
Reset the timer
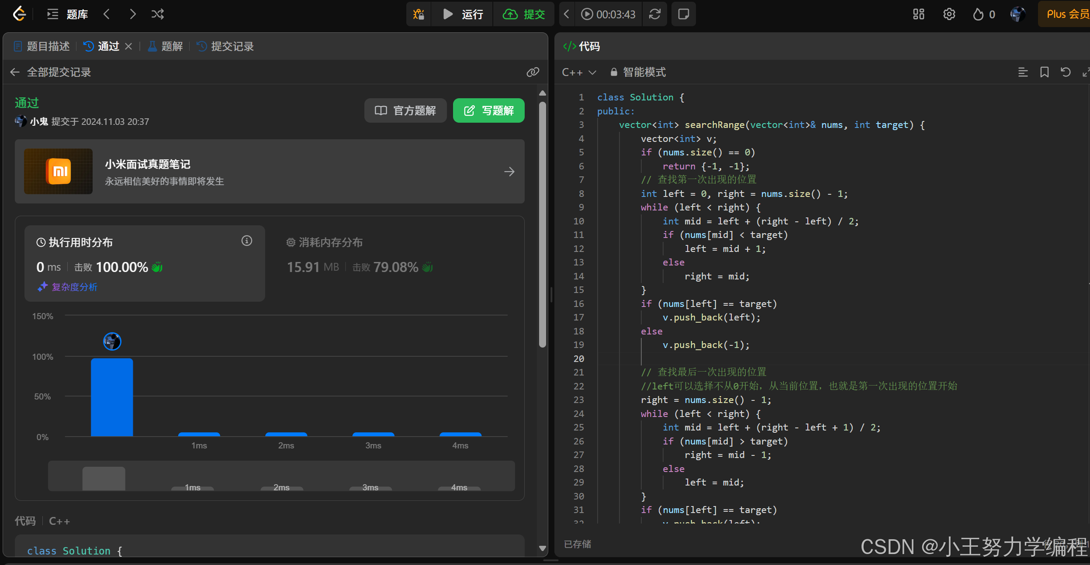[x=654, y=14]
